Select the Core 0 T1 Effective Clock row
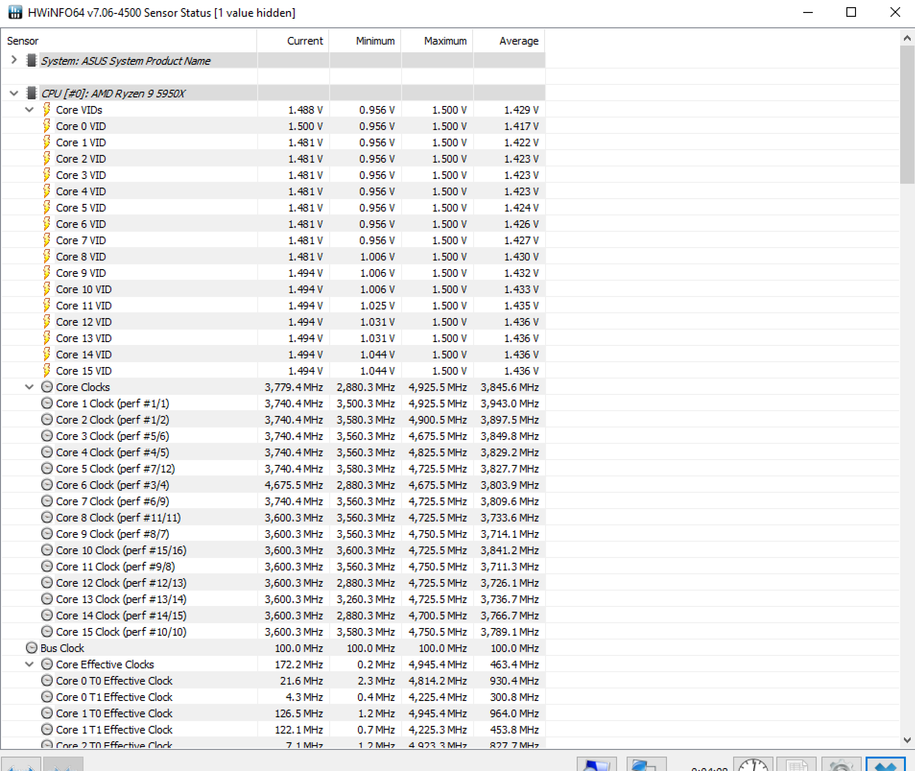Image resolution: width=915 pixels, height=771 pixels. pyautogui.click(x=273, y=697)
